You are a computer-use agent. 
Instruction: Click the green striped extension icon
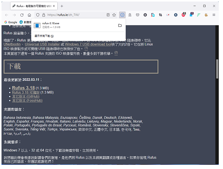pyautogui.click(x=199, y=15)
